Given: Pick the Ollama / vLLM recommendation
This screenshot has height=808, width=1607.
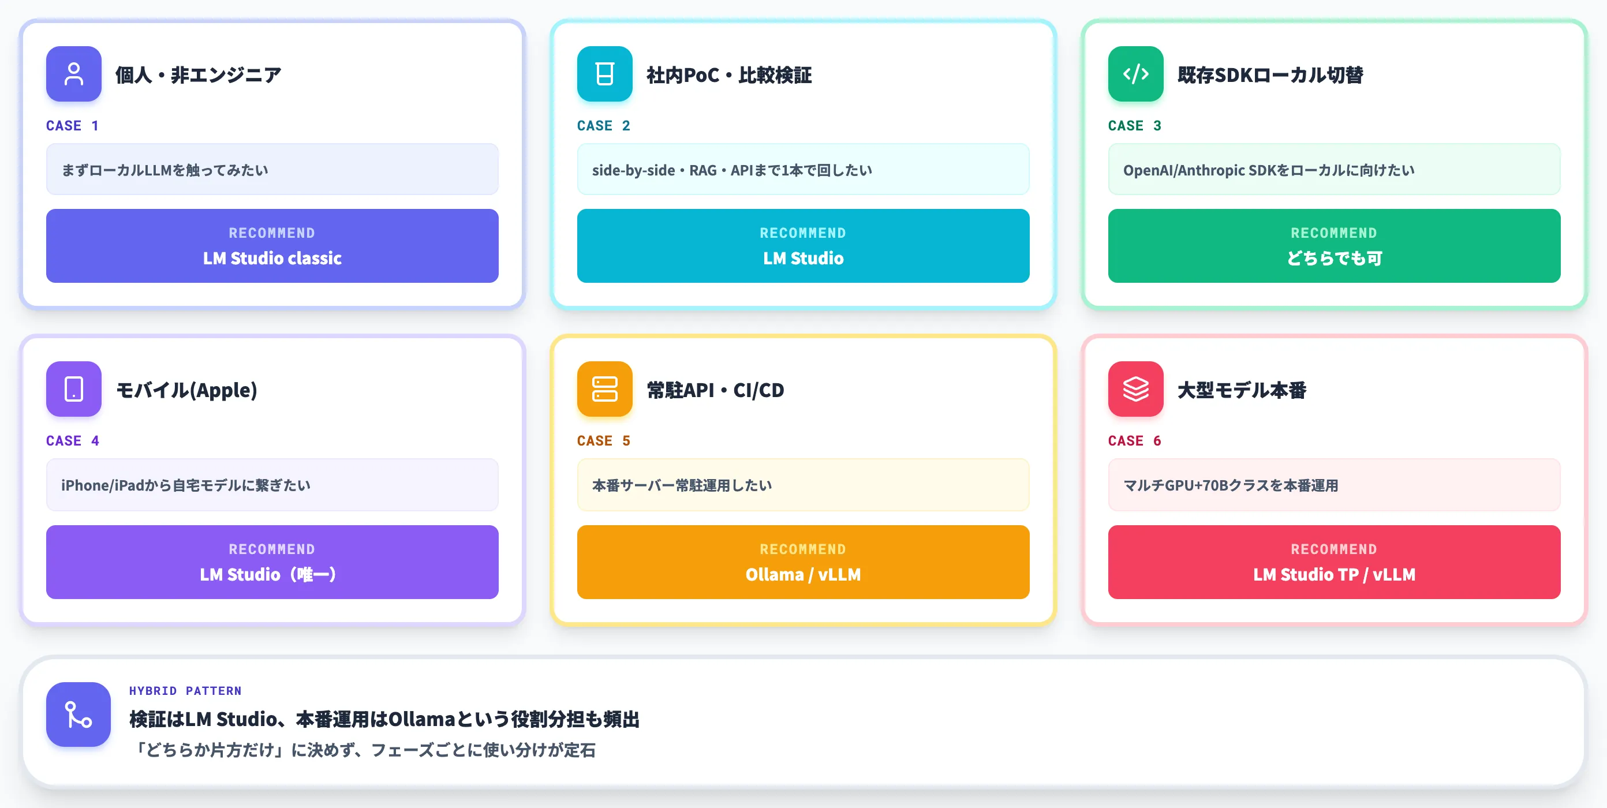Looking at the screenshot, I should point(803,562).
